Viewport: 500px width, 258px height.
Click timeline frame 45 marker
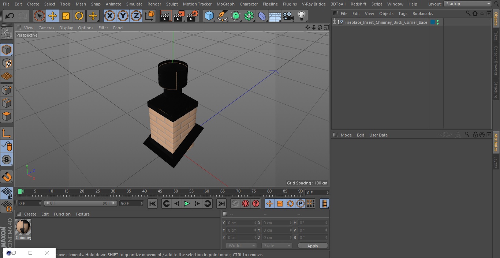160,191
